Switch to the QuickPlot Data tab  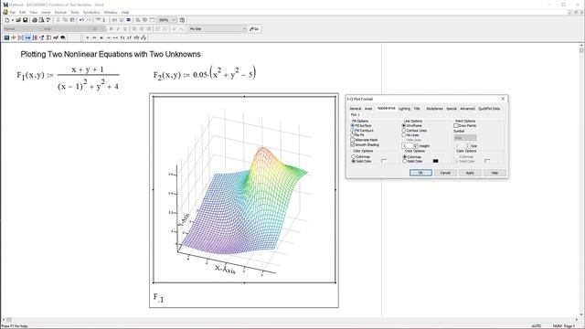pyautogui.click(x=489, y=109)
